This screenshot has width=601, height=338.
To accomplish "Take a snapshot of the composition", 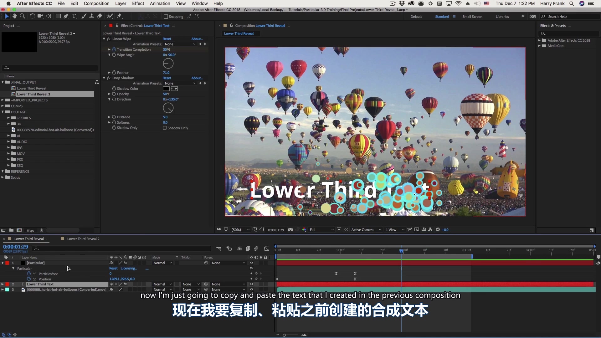I will 290,229.
